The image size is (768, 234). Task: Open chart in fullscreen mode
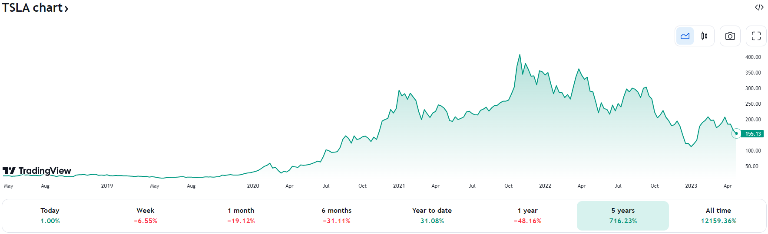756,36
